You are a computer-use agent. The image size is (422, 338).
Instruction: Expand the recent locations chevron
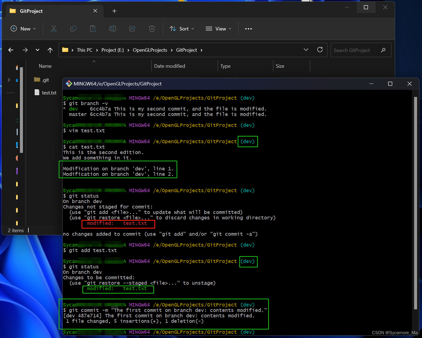coord(37,50)
